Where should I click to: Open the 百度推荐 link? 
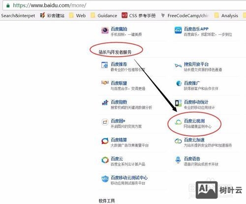[119, 64]
